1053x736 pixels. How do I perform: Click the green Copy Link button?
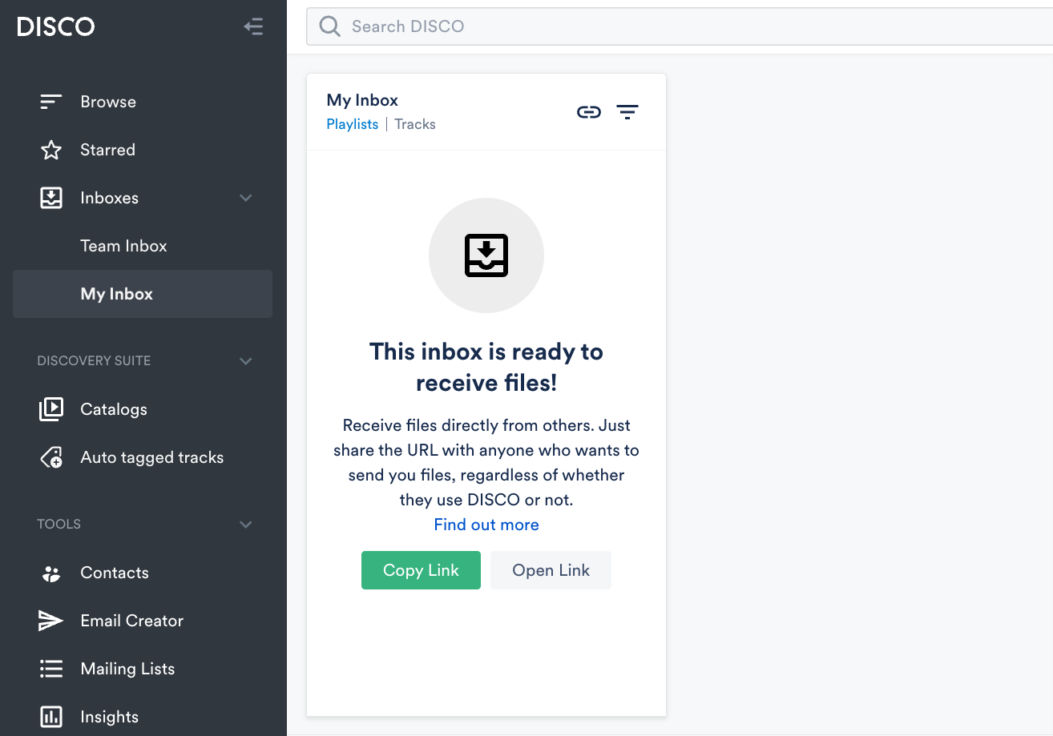point(421,570)
